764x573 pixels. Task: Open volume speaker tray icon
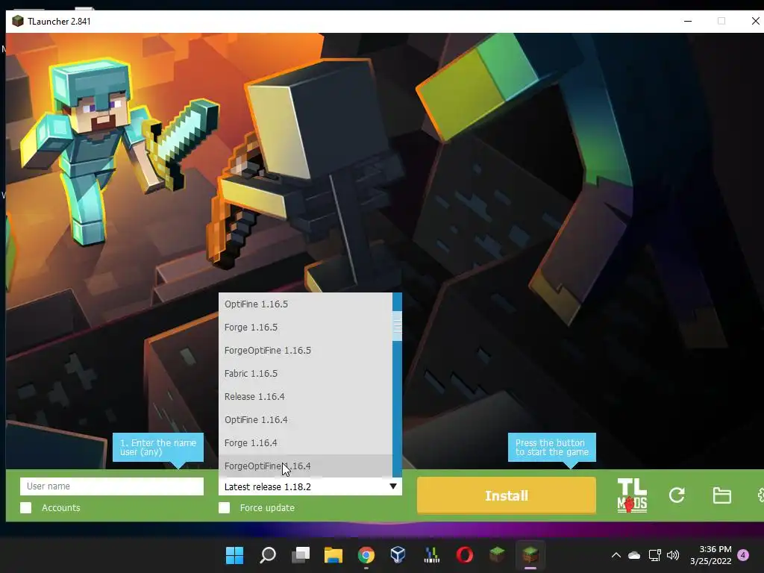click(x=673, y=555)
